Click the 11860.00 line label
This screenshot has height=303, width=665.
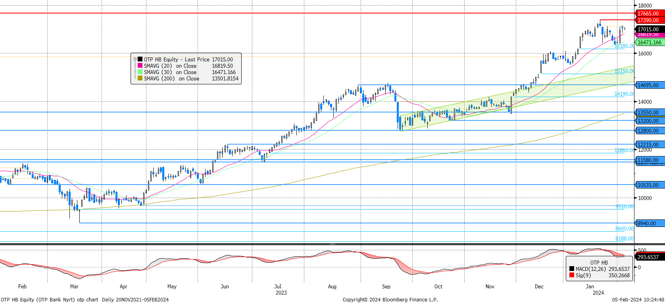[x=624, y=150]
